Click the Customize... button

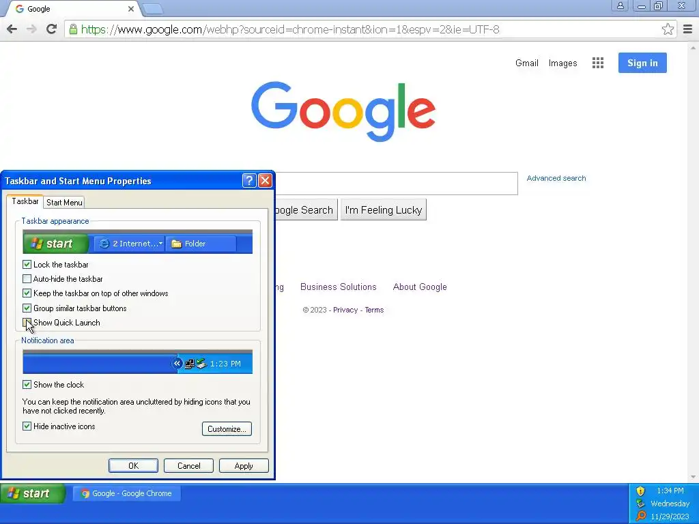[x=227, y=428]
